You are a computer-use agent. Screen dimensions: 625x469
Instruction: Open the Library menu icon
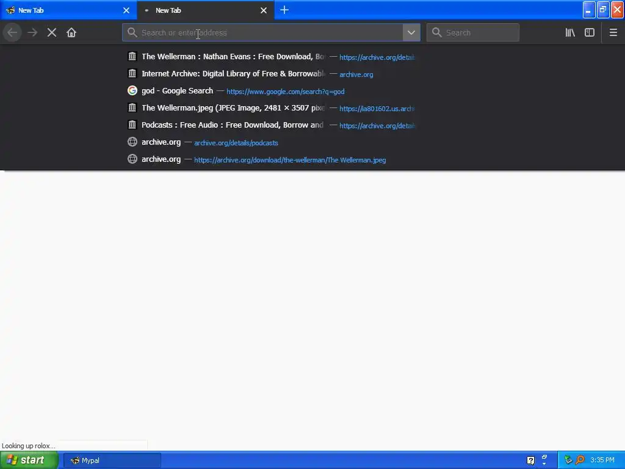(x=570, y=32)
